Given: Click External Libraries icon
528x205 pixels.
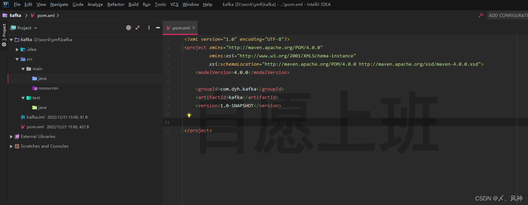Looking at the screenshot, I should click(x=17, y=137).
